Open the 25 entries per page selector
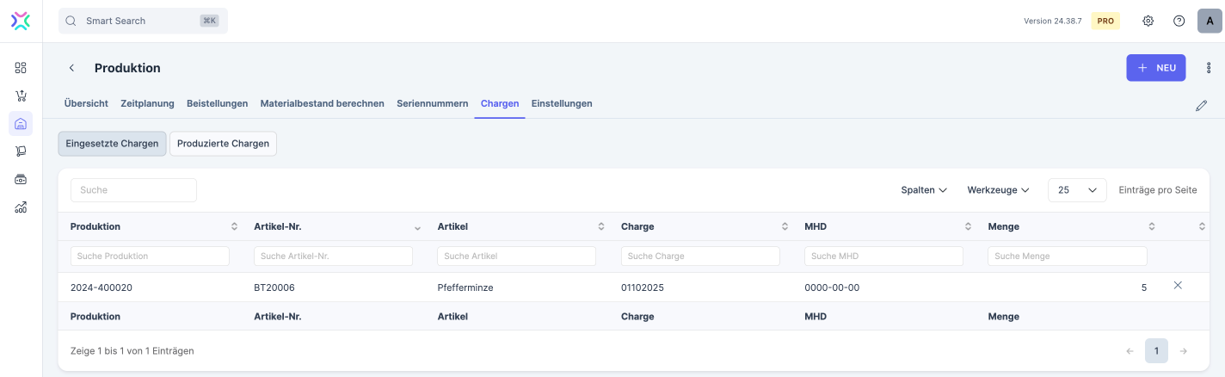The height and width of the screenshot is (377, 1225). point(1077,190)
